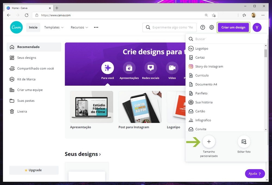Screen dimensions: 272x185
Task: Open the Post para Instagram thumbnail
Action: 140,107
